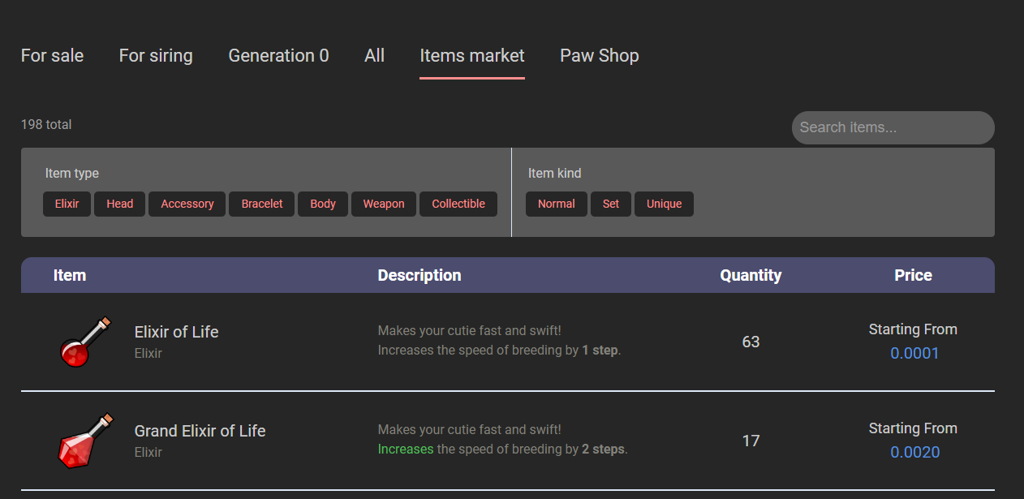
Task: Filter items by Bracelet type
Action: [261, 204]
